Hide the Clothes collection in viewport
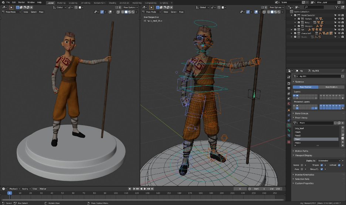The height and width of the screenshot is (205, 346). [x=339, y=19]
